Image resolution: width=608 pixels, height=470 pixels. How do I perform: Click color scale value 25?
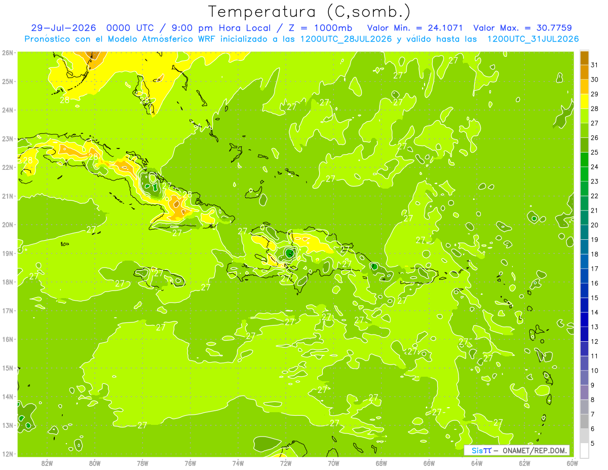pos(594,152)
